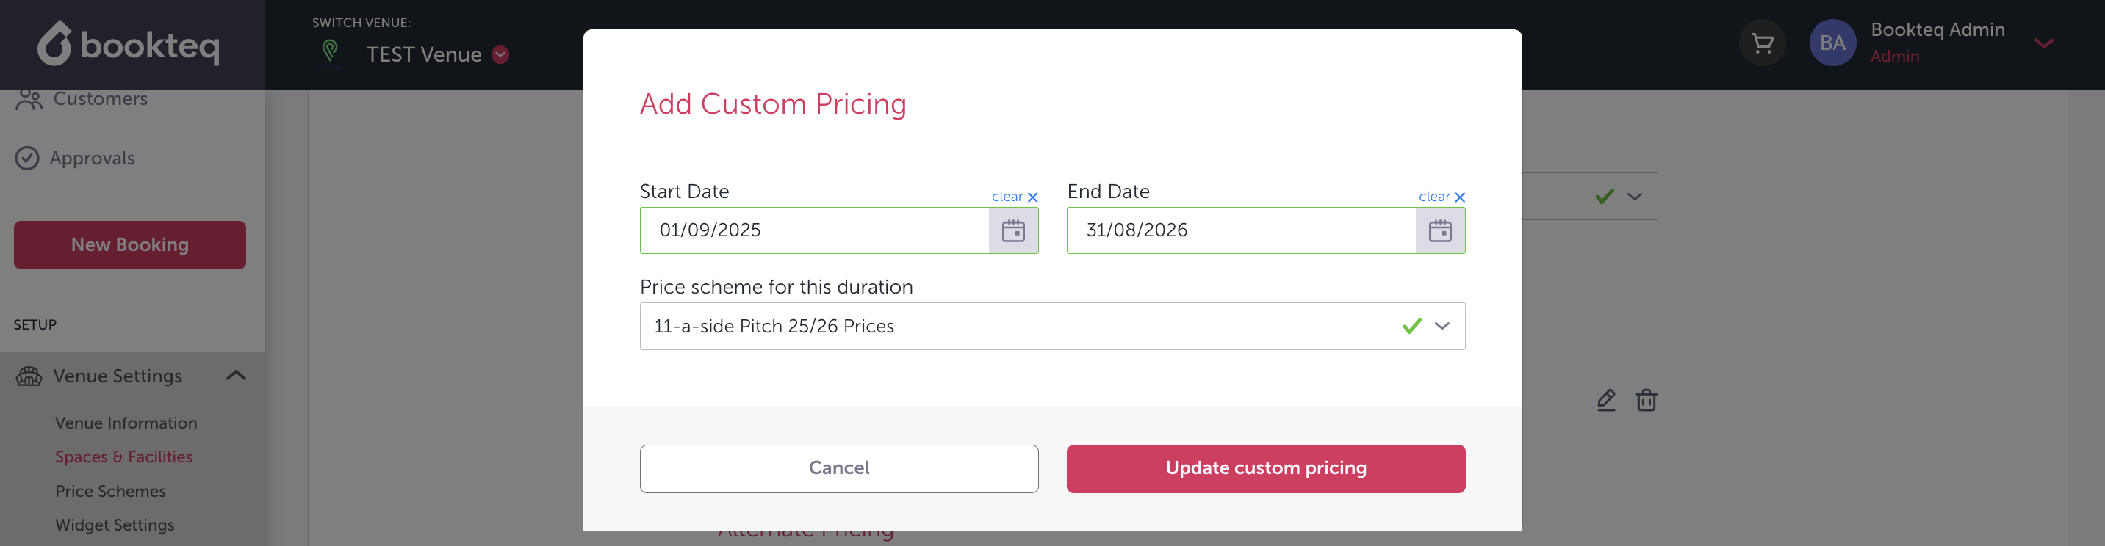Click the venue location pin icon

tap(330, 51)
